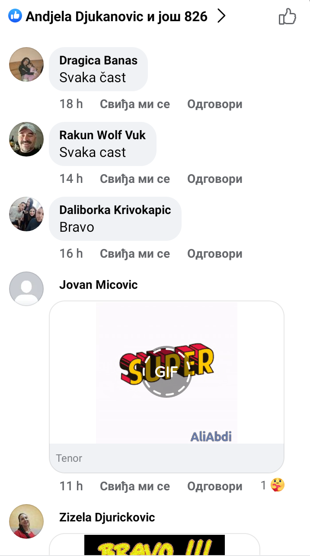Tap Jovan Micovic default avatar
310x556 pixels.
point(26,289)
